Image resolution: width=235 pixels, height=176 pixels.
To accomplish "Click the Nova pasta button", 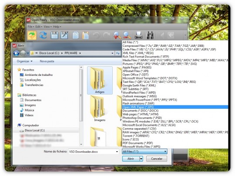I will pos(47,61).
